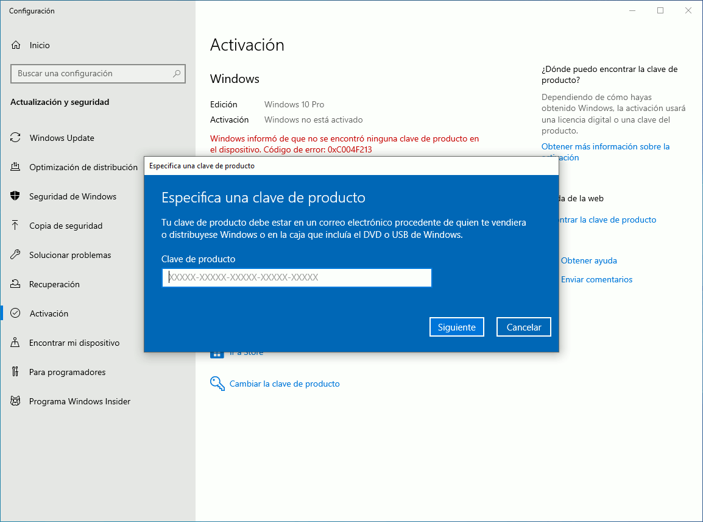Screen dimensions: 703x522
Task: Click the Programa Windows Insider icon
Action: tap(16, 401)
